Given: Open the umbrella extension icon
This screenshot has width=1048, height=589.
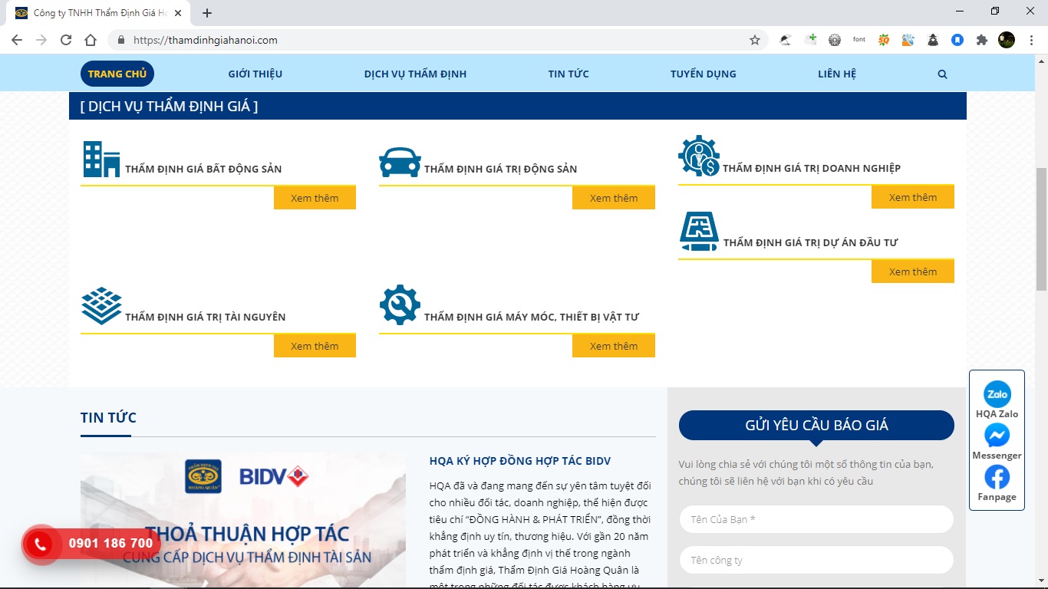Looking at the screenshot, I should 785,40.
